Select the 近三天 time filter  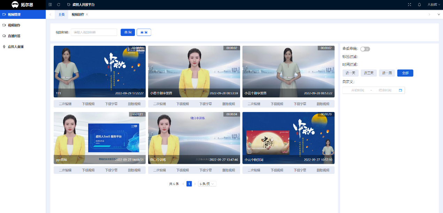tap(369, 73)
